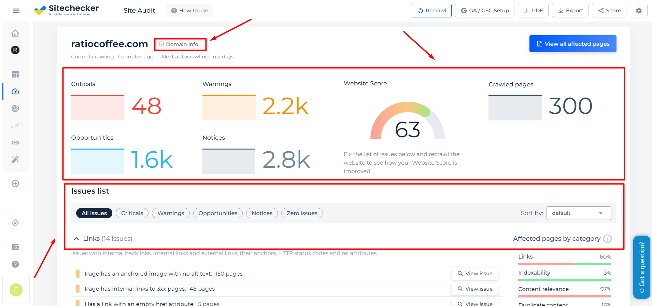The height and width of the screenshot is (306, 652).
Task: Select the R project avatar
Action: pos(15,50)
